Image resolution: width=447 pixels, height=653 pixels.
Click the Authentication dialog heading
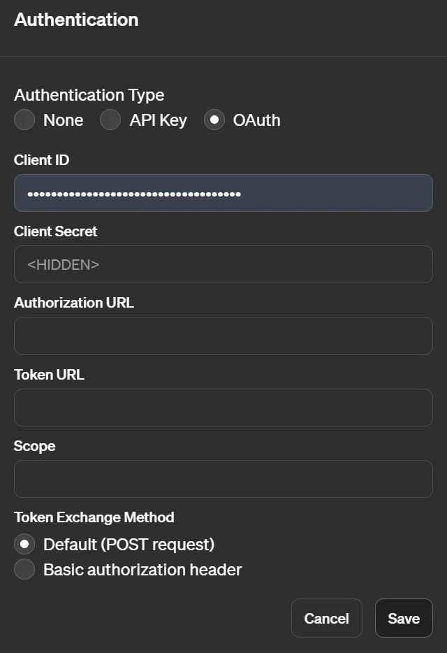[x=76, y=20]
